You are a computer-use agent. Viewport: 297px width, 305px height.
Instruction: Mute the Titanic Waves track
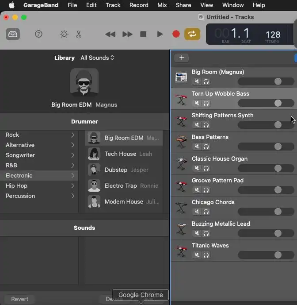(x=197, y=255)
